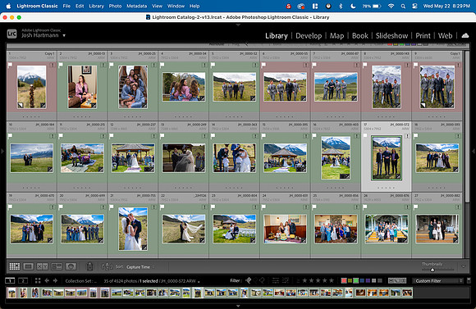Switch to the Develop module
Image resolution: width=476 pixels, height=309 pixels.
pyautogui.click(x=309, y=36)
